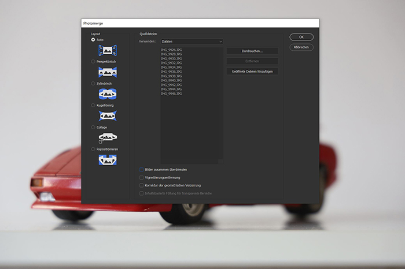Click Geöffnete Dateien hinzufügen button
The height and width of the screenshot is (269, 405).
pyautogui.click(x=252, y=72)
